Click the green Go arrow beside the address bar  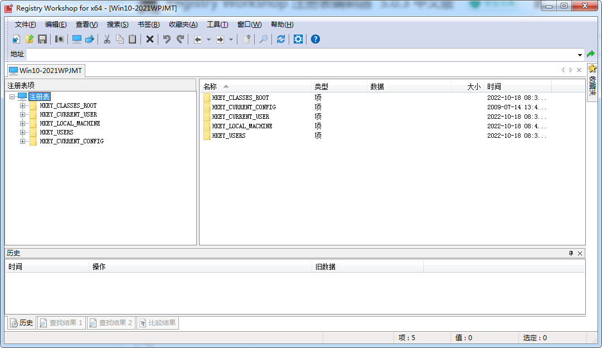click(x=591, y=54)
